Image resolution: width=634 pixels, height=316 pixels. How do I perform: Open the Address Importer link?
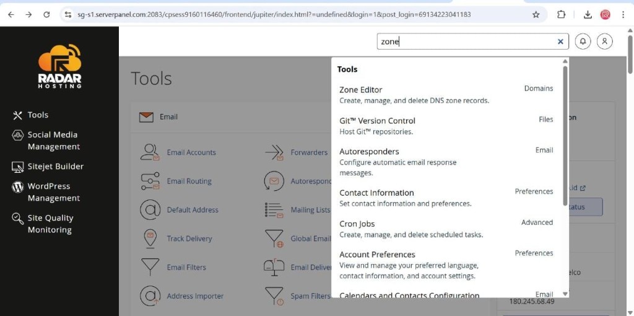pyautogui.click(x=195, y=296)
